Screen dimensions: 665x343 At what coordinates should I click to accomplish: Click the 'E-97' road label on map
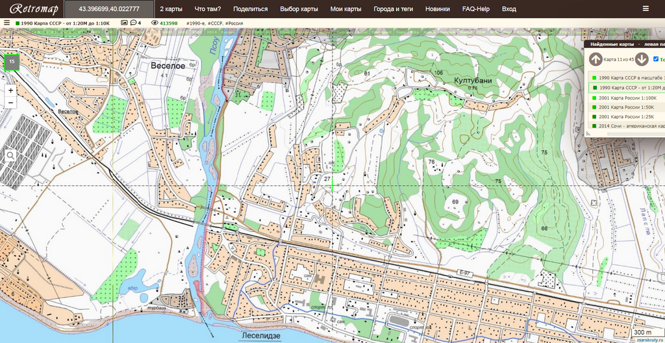pyautogui.click(x=464, y=272)
